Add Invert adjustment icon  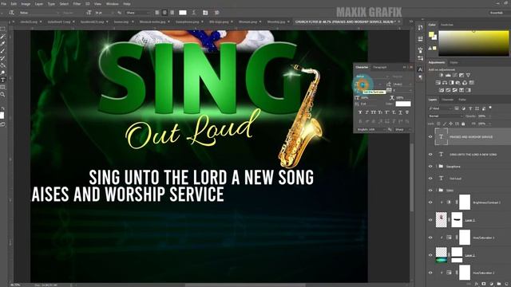click(442, 90)
